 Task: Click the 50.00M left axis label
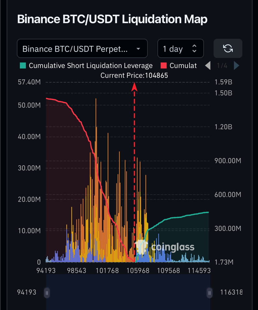pos(29,105)
